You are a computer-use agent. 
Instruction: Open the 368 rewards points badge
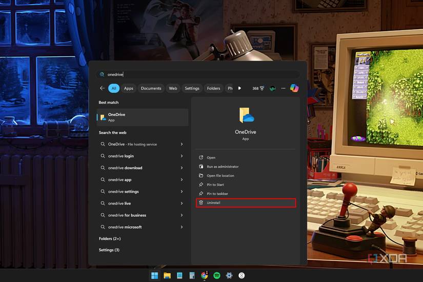pyautogui.click(x=258, y=88)
